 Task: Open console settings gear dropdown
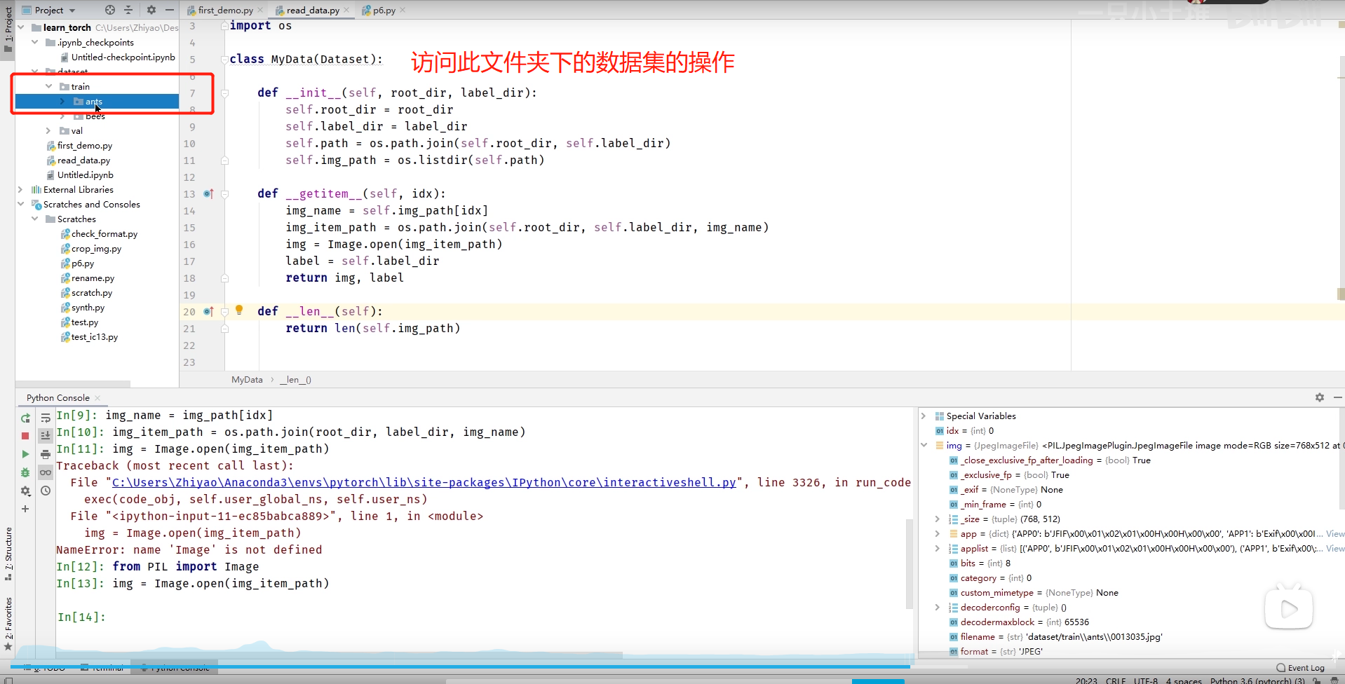(x=25, y=491)
